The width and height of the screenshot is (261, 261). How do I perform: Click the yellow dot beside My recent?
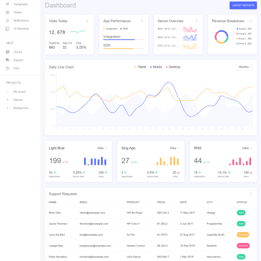click(8, 92)
